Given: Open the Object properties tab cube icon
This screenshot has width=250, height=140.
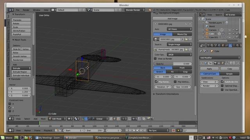Looking at the screenshot, I should point(223,45).
